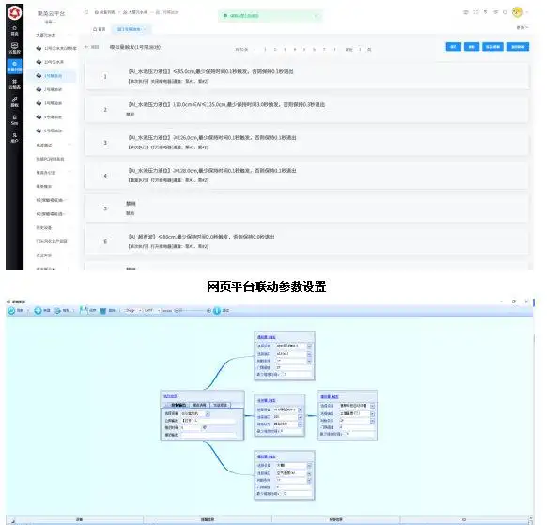This screenshot has height=525, width=556.
Task: Open rule 6 with ≤80cm ultrasonic condition
Action: [x=306, y=241]
